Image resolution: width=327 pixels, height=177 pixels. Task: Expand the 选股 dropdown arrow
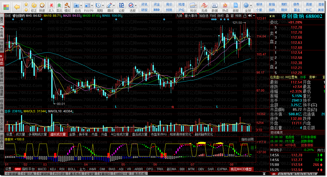pos(136,5)
